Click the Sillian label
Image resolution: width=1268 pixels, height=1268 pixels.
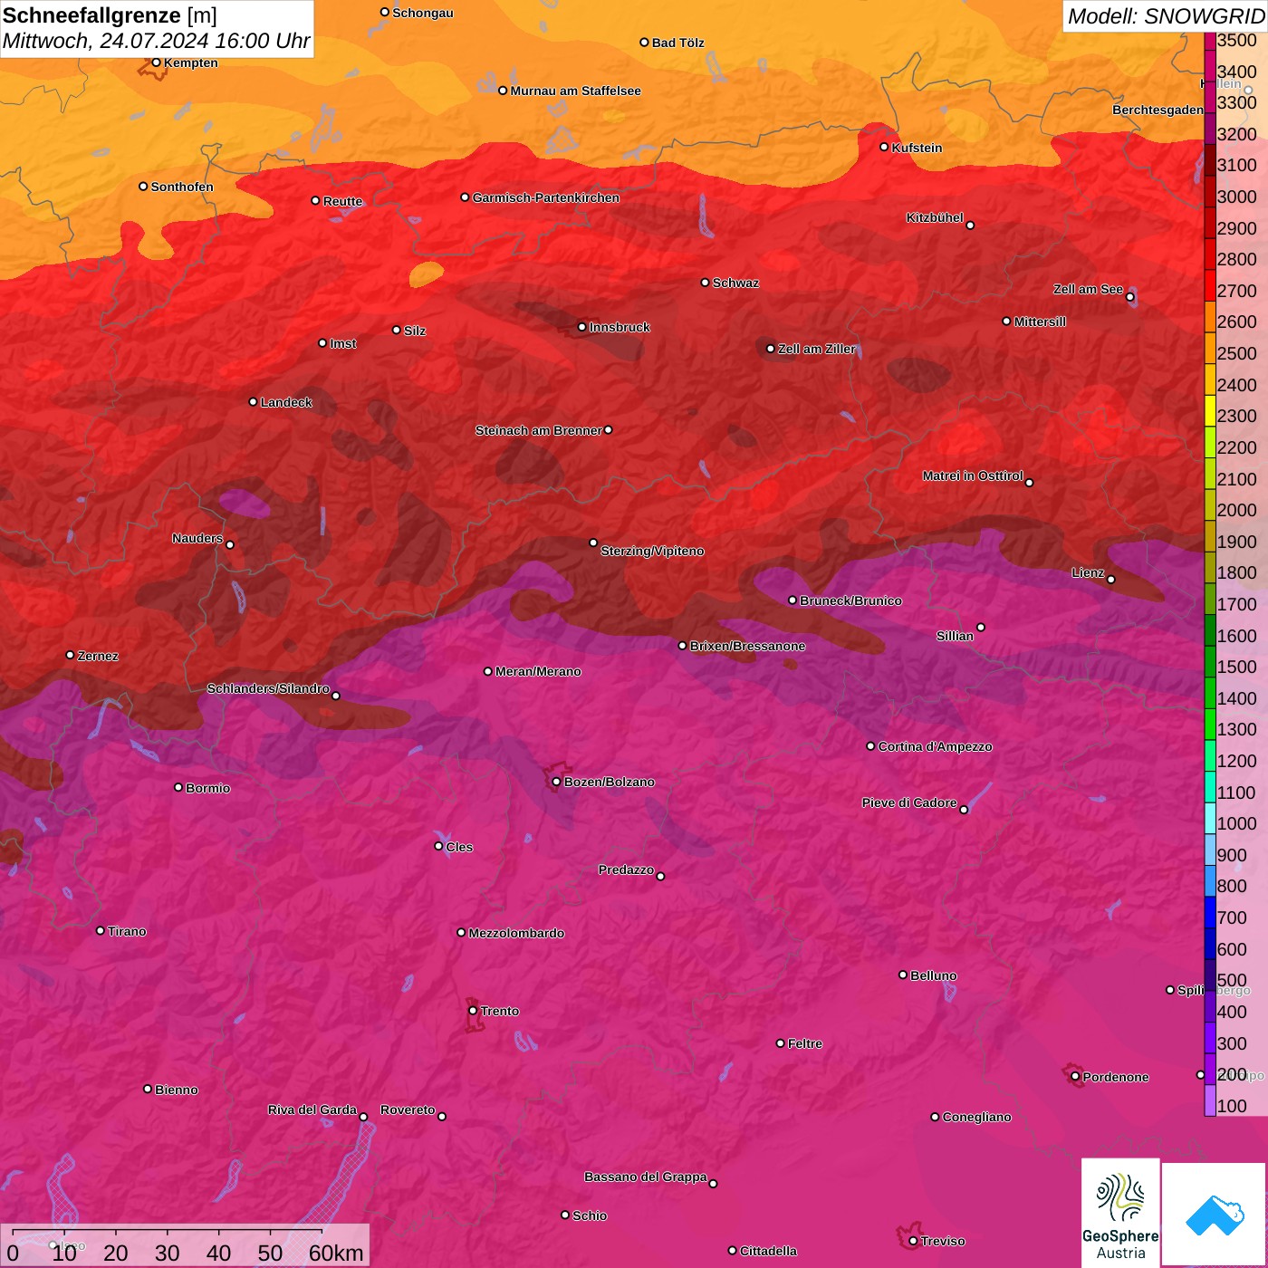(955, 636)
